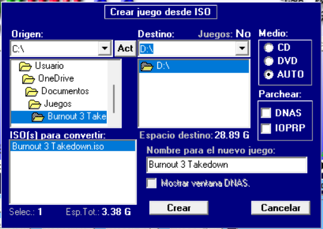The height and width of the screenshot is (229, 323).
Task: Select the CD media radio button
Action: (269, 47)
